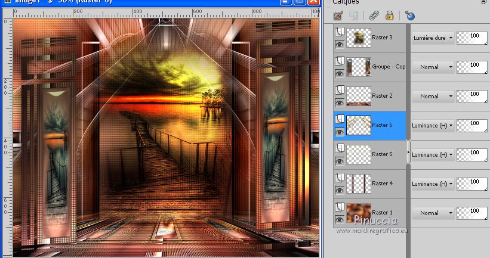This screenshot has width=490, height=258.
Task: Click the top horizontal ruler of image window
Action: point(167,13)
